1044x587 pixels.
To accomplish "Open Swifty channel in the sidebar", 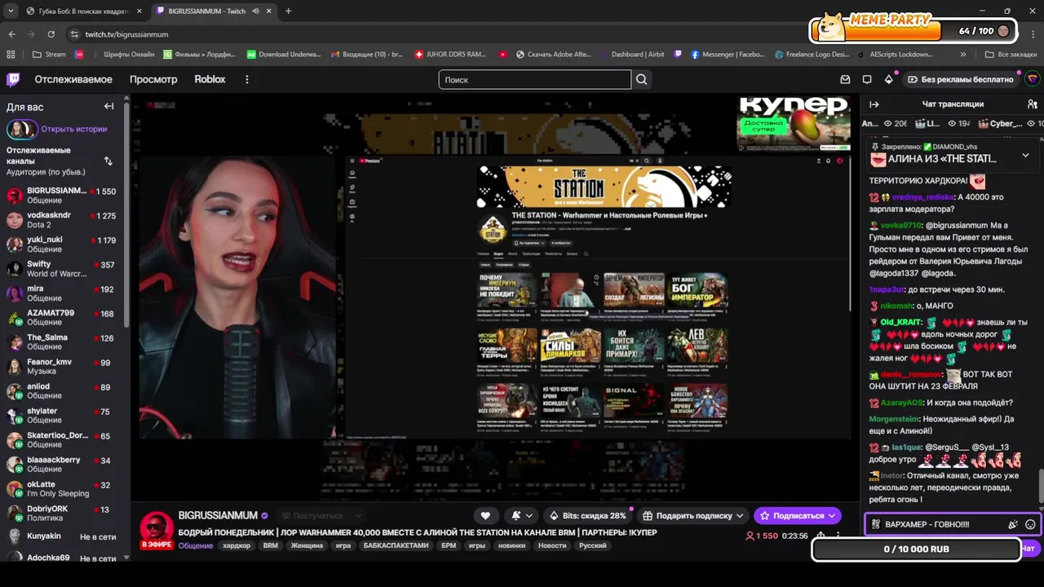I will click(x=64, y=268).
